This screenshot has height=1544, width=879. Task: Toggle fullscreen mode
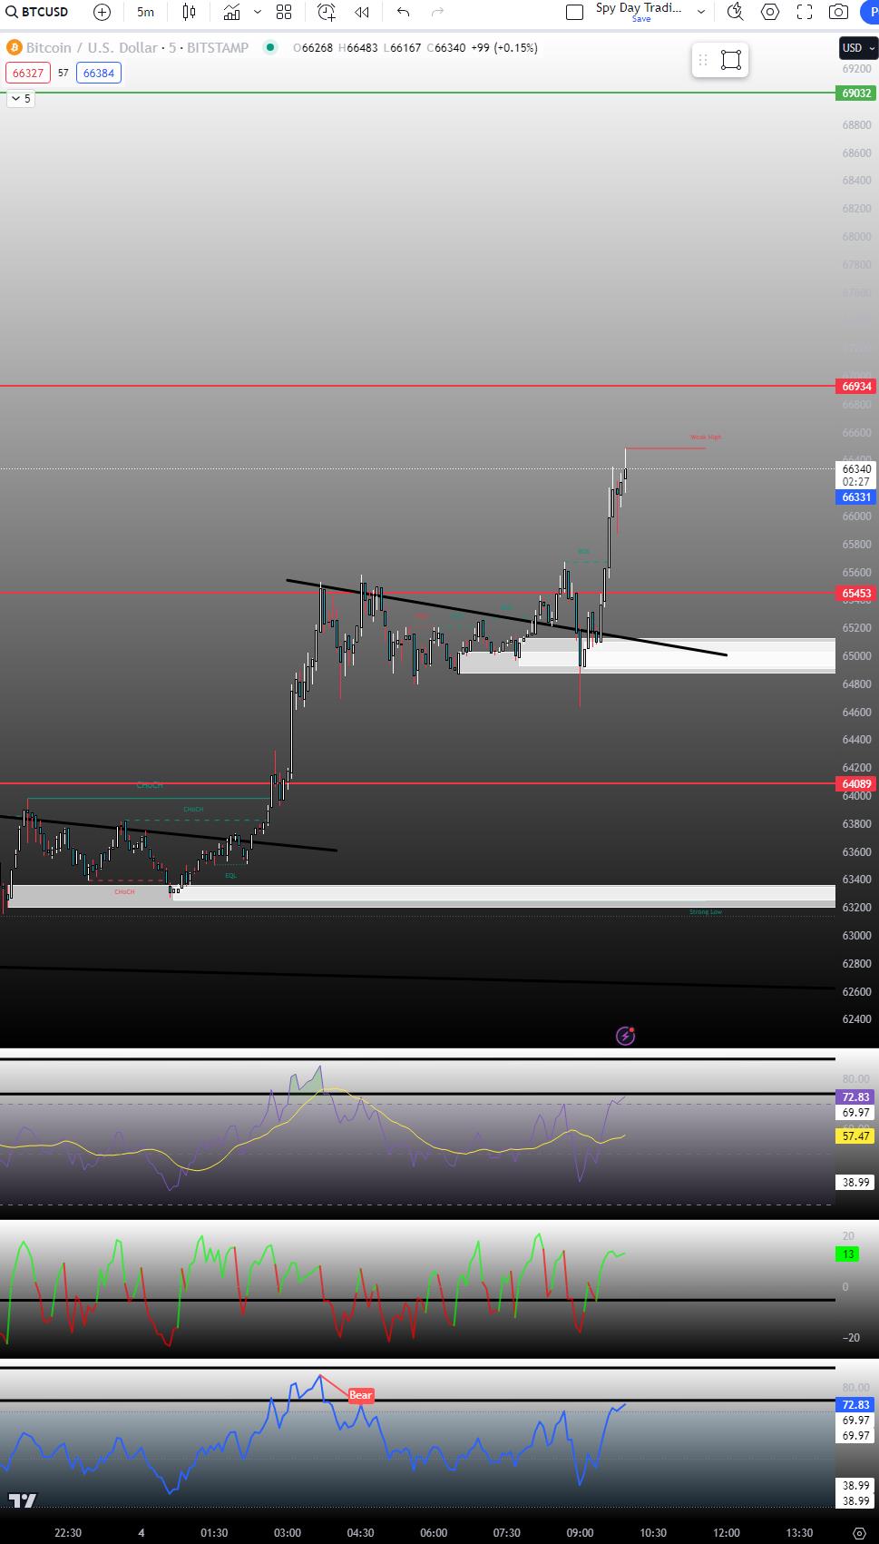[805, 12]
